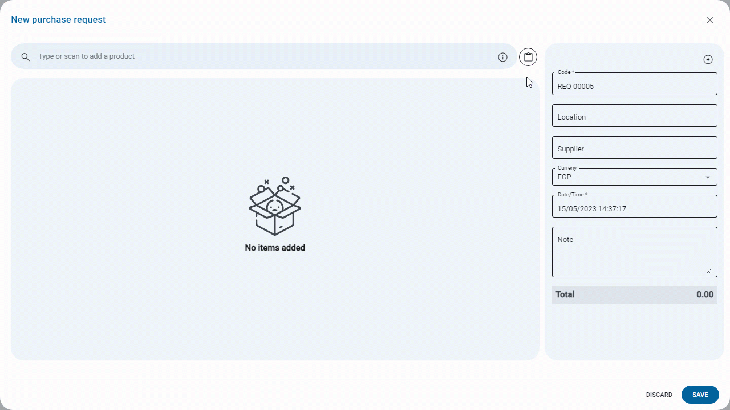
Task: Click the 'No items added' text
Action: pos(275,248)
